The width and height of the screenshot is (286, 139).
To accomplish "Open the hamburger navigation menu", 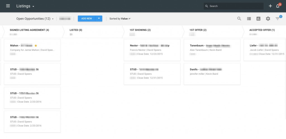I will 8,6.
